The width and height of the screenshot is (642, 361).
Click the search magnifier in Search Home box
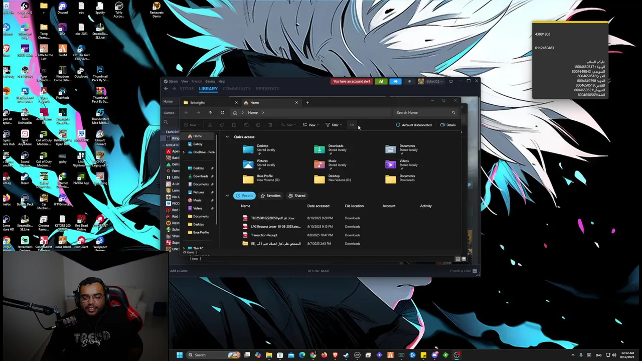coord(453,113)
